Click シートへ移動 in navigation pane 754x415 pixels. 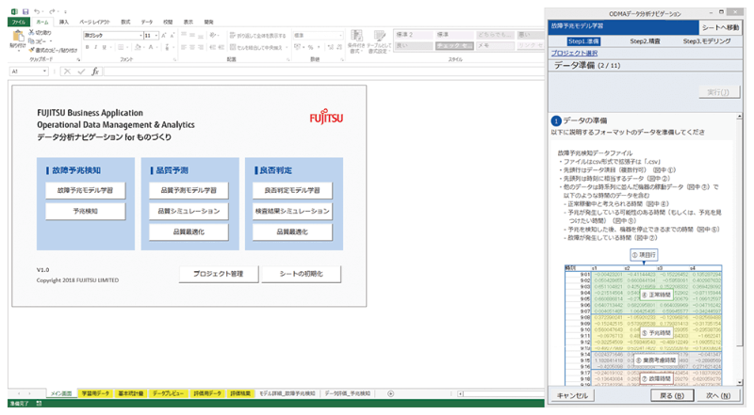[x=720, y=27]
